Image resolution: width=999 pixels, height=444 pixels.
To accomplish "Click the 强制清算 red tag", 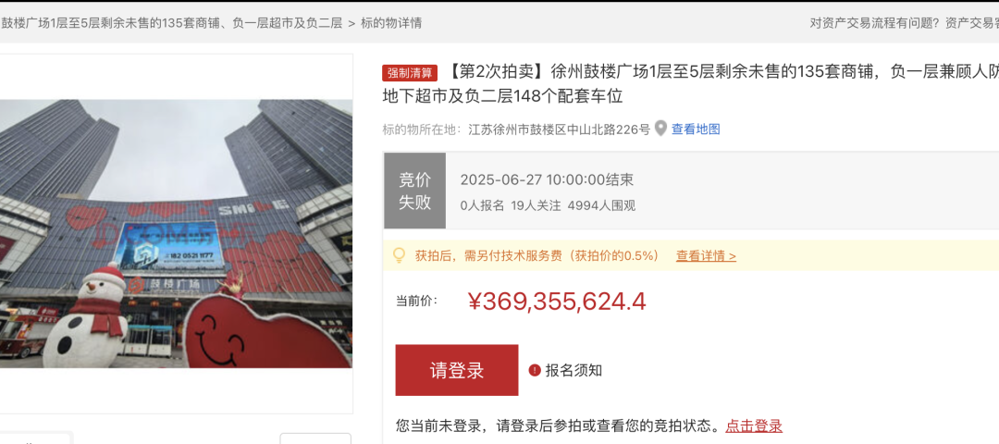I will pos(410,73).
